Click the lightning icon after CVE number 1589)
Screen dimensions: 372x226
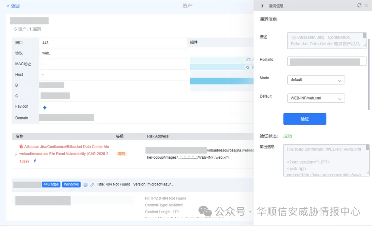35,161
